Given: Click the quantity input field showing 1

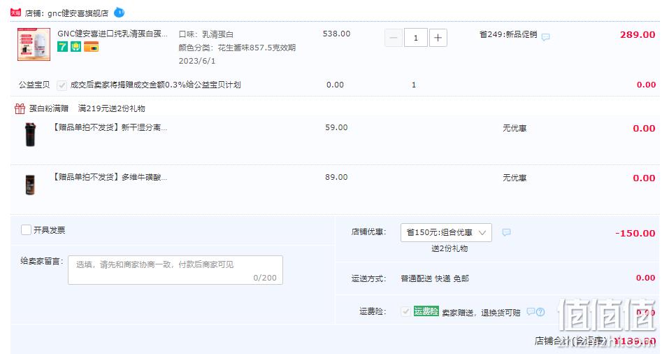Looking at the screenshot, I should (415, 38).
